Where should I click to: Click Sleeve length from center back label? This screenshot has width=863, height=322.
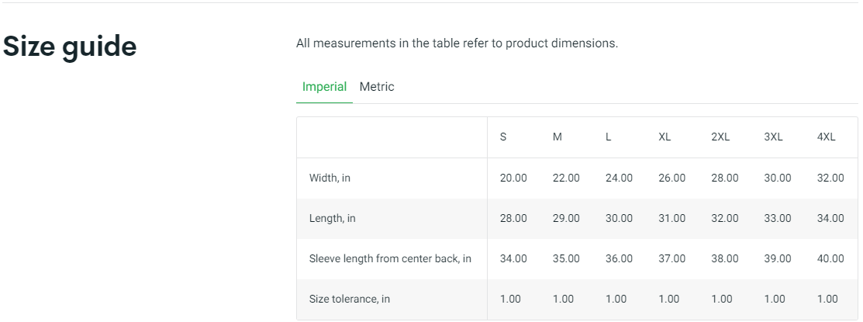pos(390,259)
